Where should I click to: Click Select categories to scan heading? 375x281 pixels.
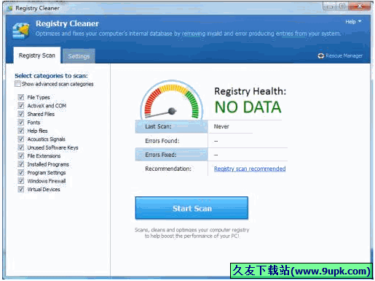pos(51,76)
